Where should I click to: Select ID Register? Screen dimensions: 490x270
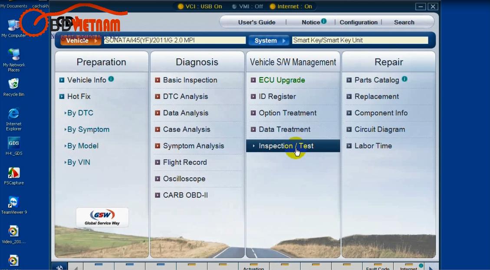pos(277,97)
